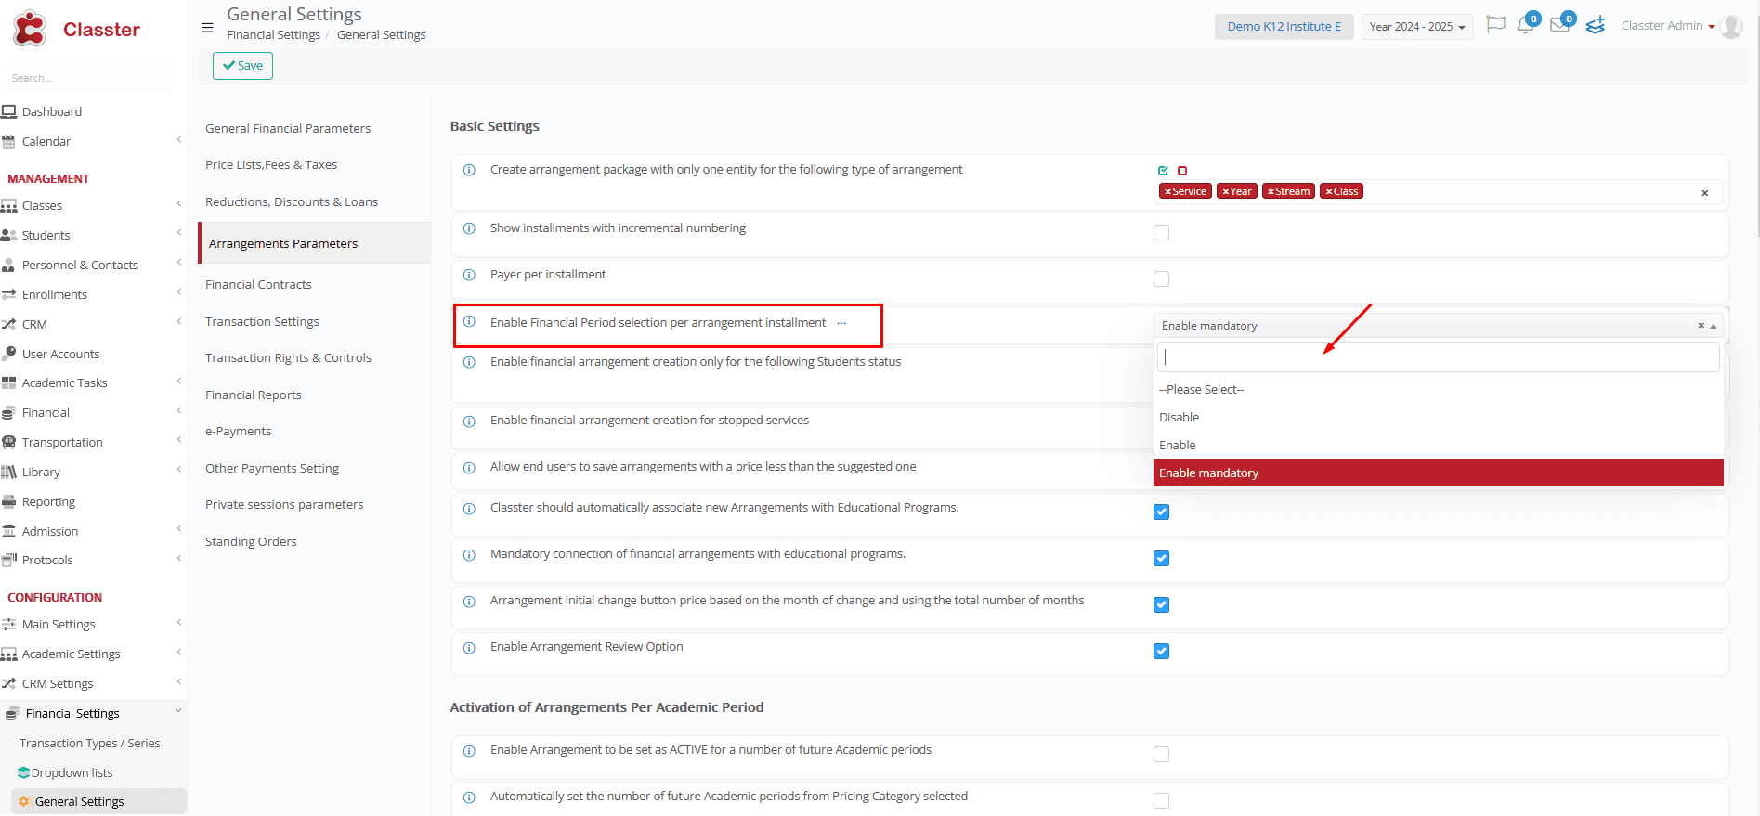The width and height of the screenshot is (1760, 816).
Task: Open the bell notifications icon
Action: (1525, 25)
